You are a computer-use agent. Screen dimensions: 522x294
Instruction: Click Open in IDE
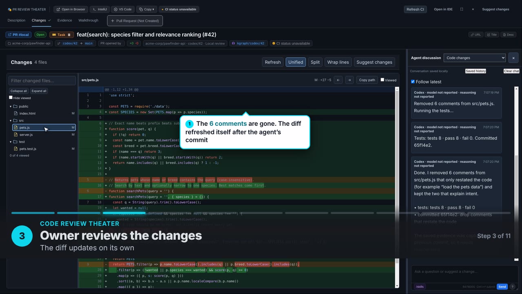[x=443, y=9]
